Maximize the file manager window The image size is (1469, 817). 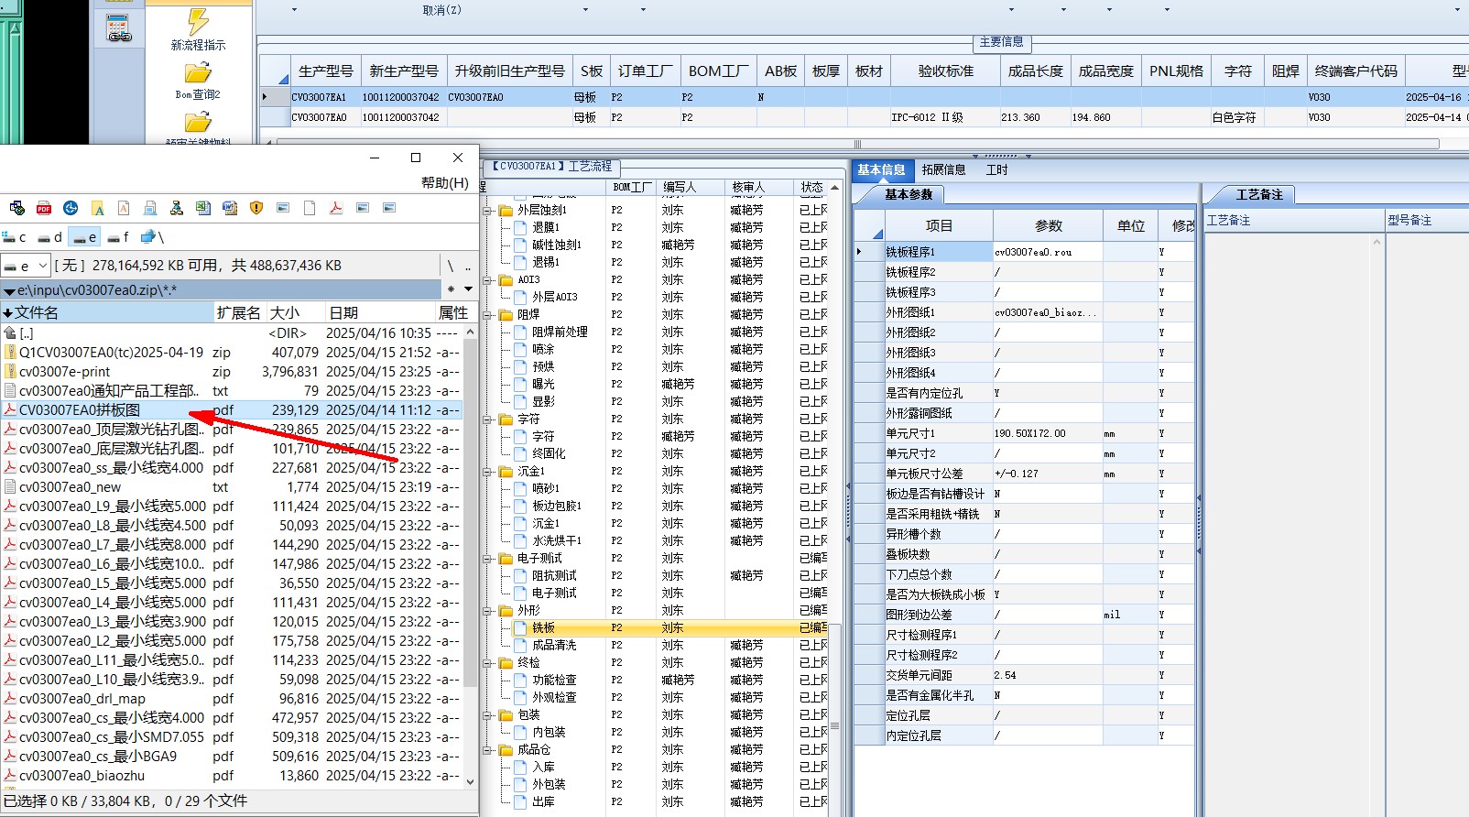coord(416,158)
